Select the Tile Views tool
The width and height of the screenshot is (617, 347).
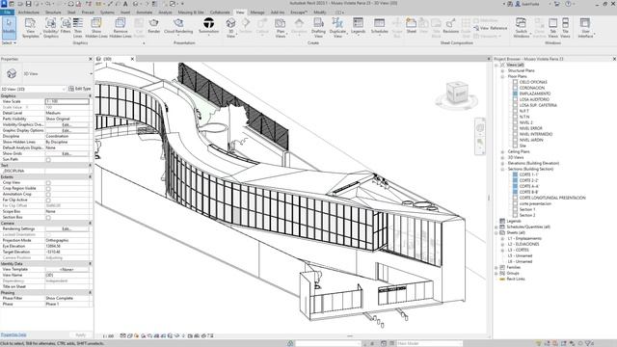click(566, 28)
